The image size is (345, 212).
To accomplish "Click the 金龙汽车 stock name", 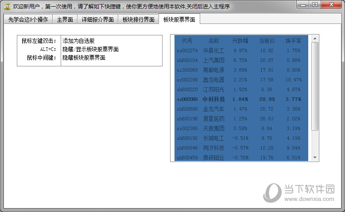I will pos(213,109).
